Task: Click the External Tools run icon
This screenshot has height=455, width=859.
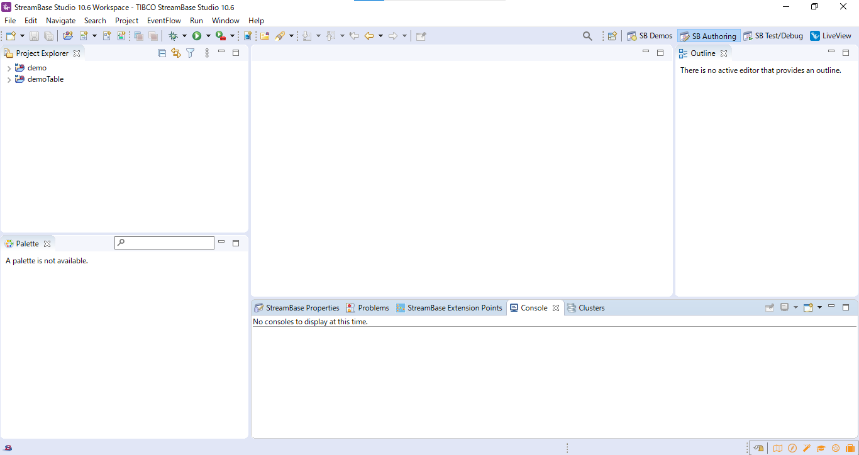Action: tap(221, 36)
